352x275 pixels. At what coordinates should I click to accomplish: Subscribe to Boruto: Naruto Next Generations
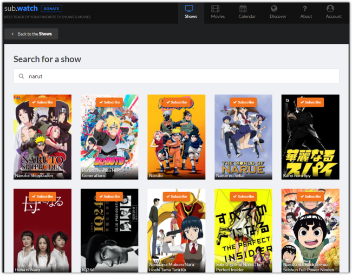click(x=109, y=102)
